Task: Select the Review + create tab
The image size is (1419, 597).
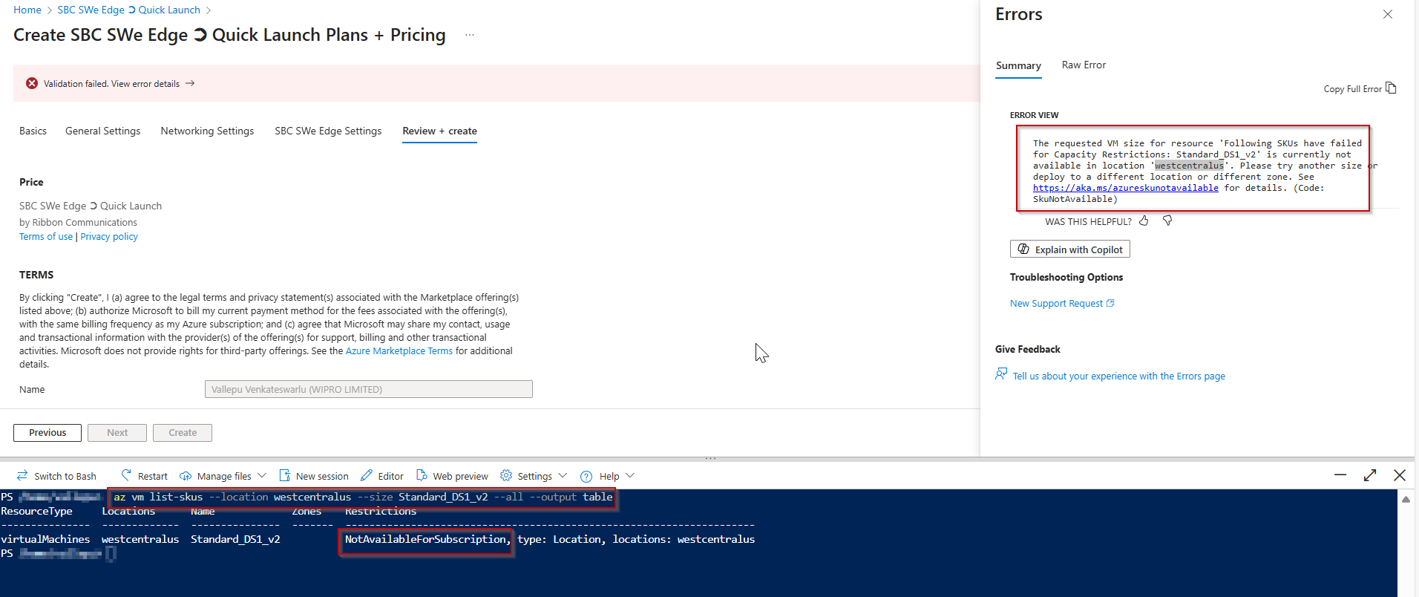Action: [x=439, y=131]
